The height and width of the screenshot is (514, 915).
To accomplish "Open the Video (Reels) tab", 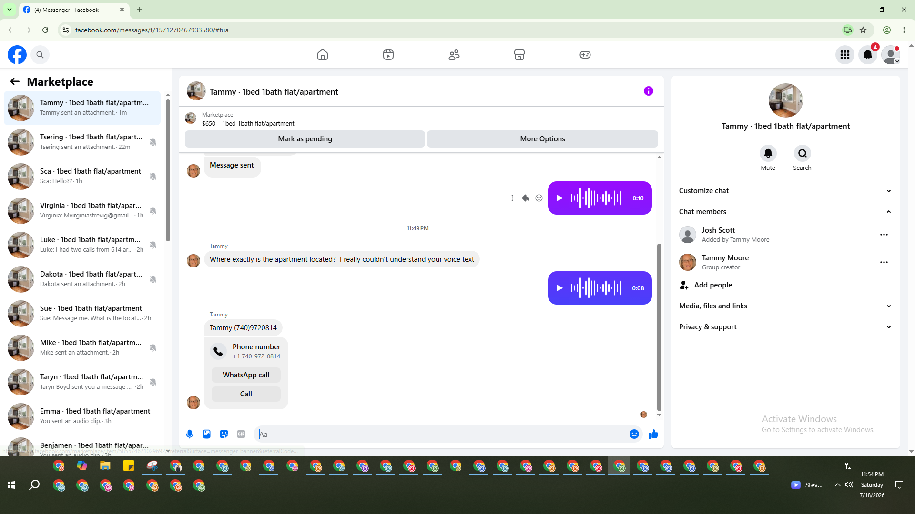I will (388, 55).
